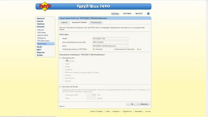The height and width of the screenshot is (117, 208).
Task: Open the help question mark icon
Action: click(x=148, y=14)
